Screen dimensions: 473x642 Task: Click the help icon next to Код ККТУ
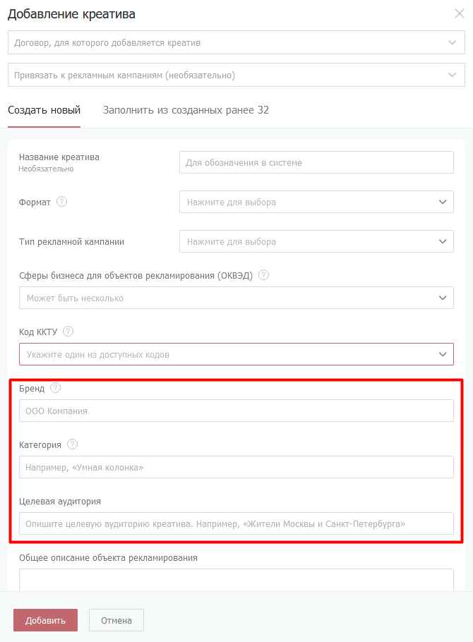tap(68, 332)
